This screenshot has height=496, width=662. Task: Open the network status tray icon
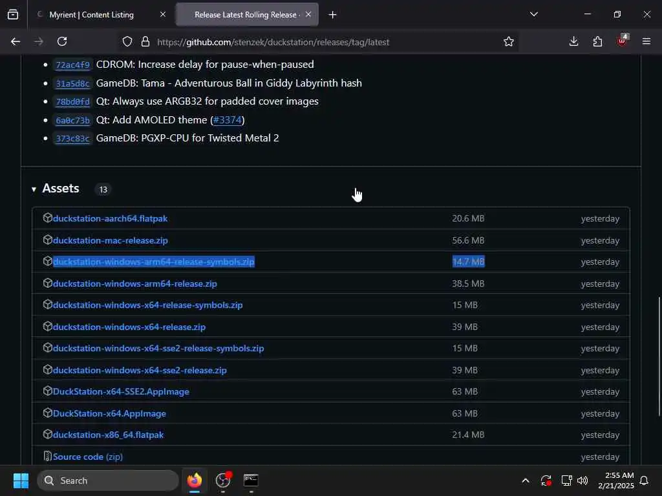click(566, 480)
